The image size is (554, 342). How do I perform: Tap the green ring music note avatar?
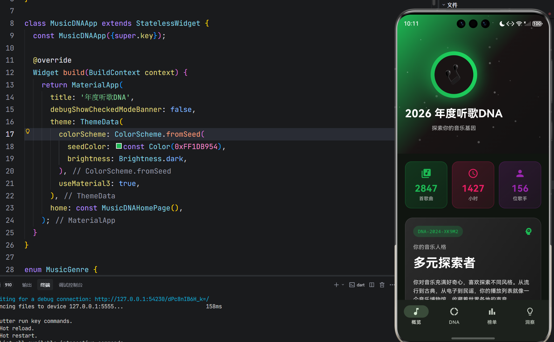454,75
